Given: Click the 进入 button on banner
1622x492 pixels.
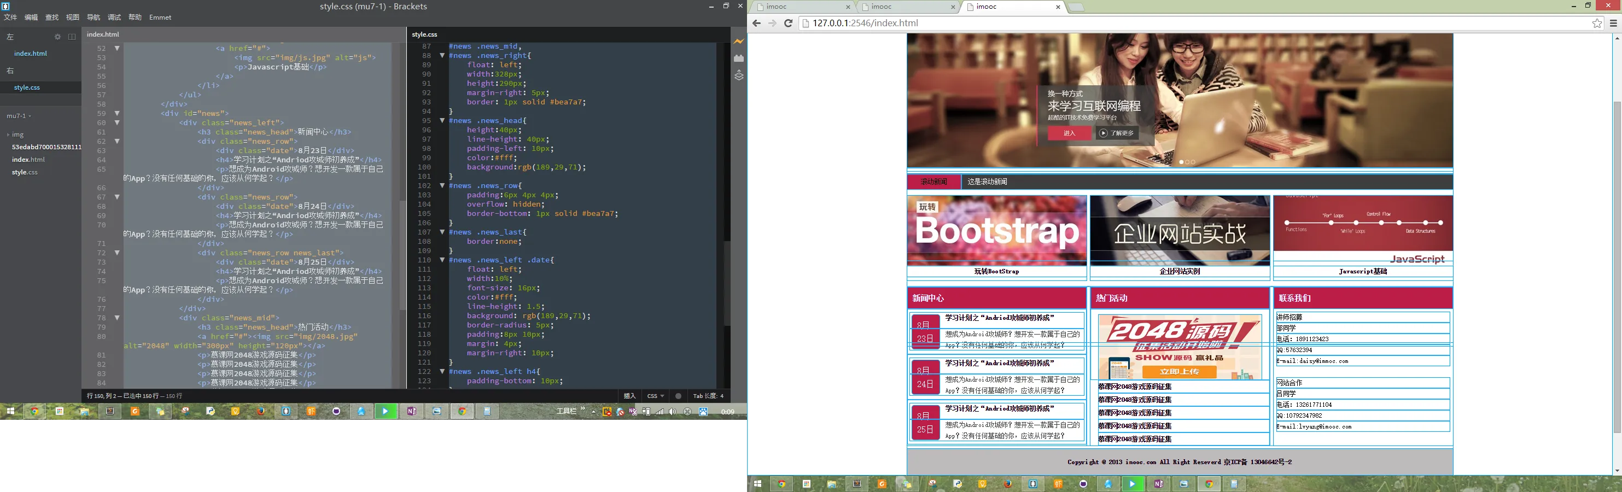Looking at the screenshot, I should pyautogui.click(x=1069, y=133).
